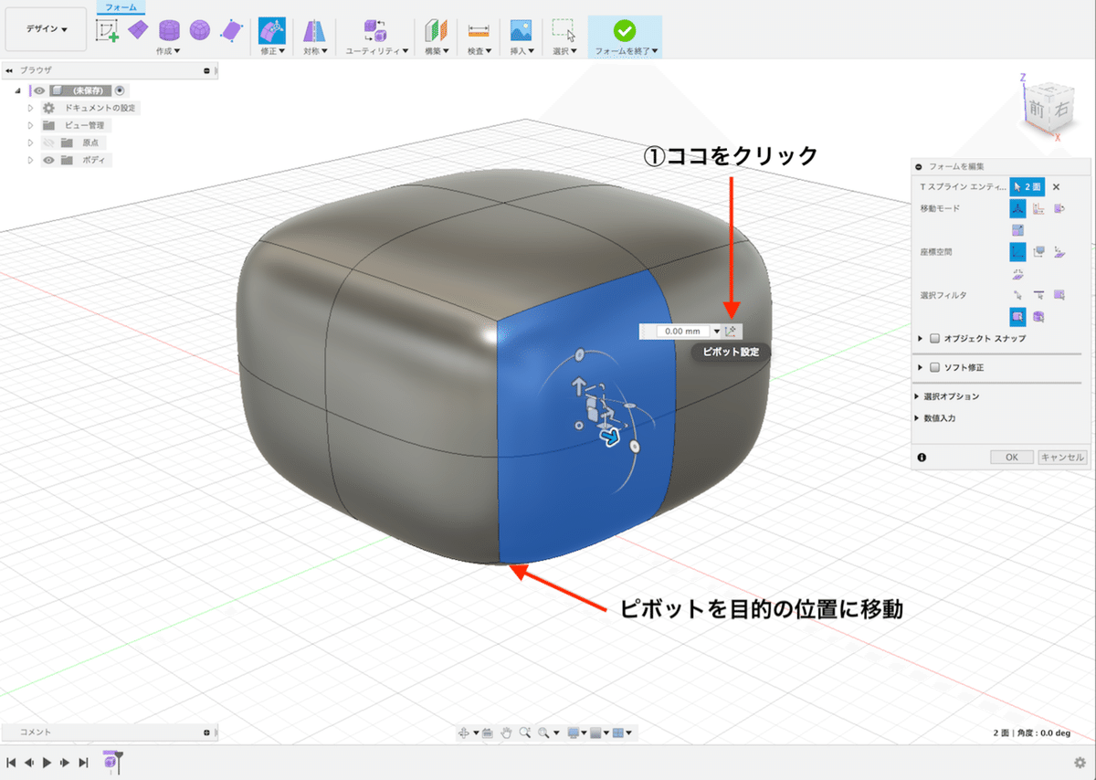Enable オブジェクト スナップ checkbox
The width and height of the screenshot is (1096, 780).
(x=933, y=338)
